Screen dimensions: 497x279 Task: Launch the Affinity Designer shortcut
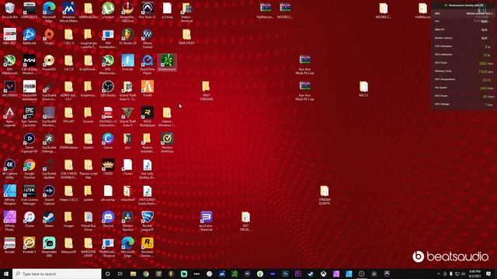click(9, 195)
